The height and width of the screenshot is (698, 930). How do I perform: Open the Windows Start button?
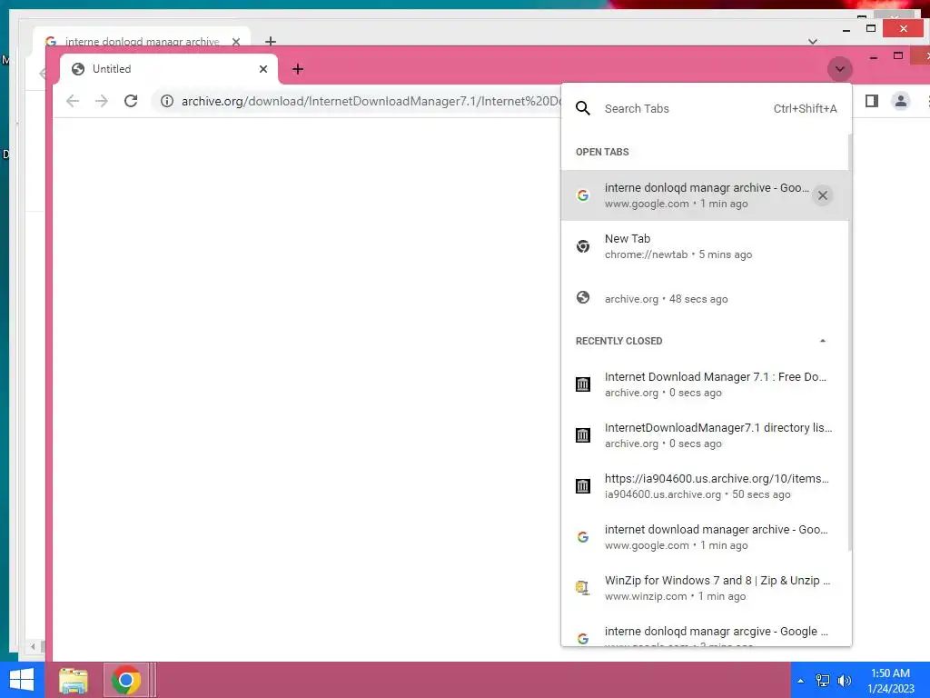(x=22, y=680)
